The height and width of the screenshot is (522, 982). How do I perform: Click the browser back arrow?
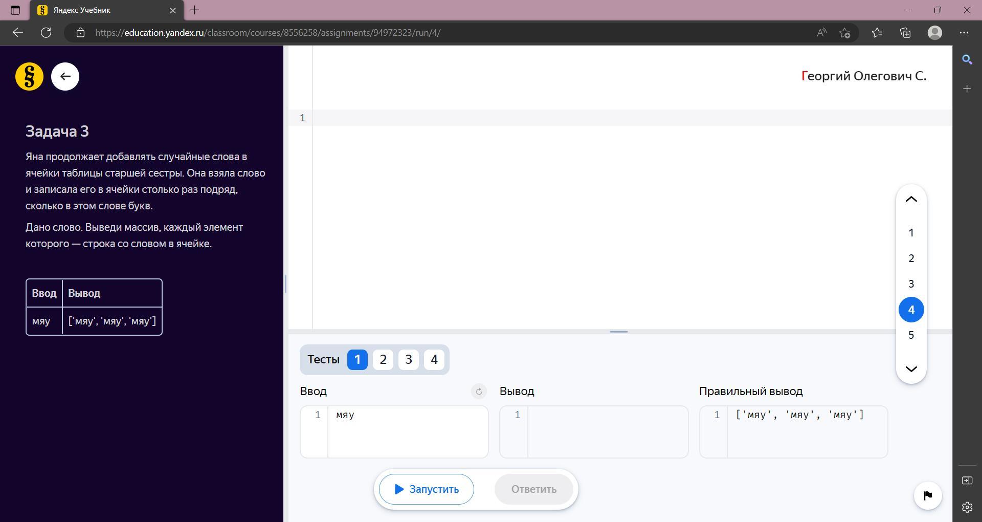[x=18, y=33]
